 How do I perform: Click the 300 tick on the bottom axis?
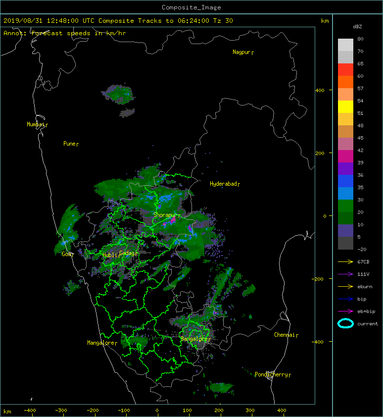pyautogui.click(x=250, y=411)
